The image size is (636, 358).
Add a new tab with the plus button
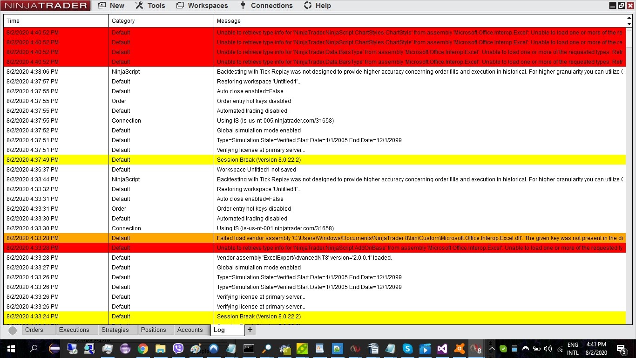point(250,330)
